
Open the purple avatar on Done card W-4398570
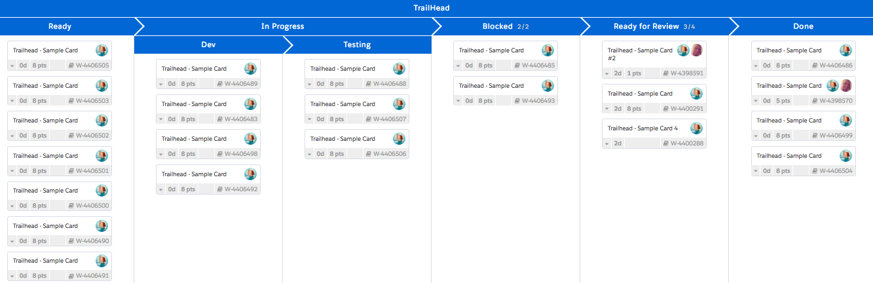(x=846, y=86)
